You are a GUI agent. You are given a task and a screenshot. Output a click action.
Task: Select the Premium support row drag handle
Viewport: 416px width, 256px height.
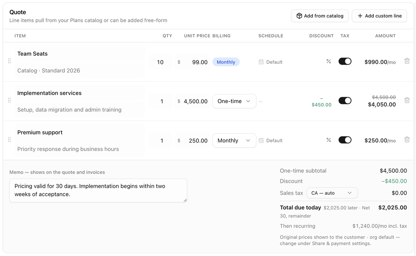pos(9,140)
